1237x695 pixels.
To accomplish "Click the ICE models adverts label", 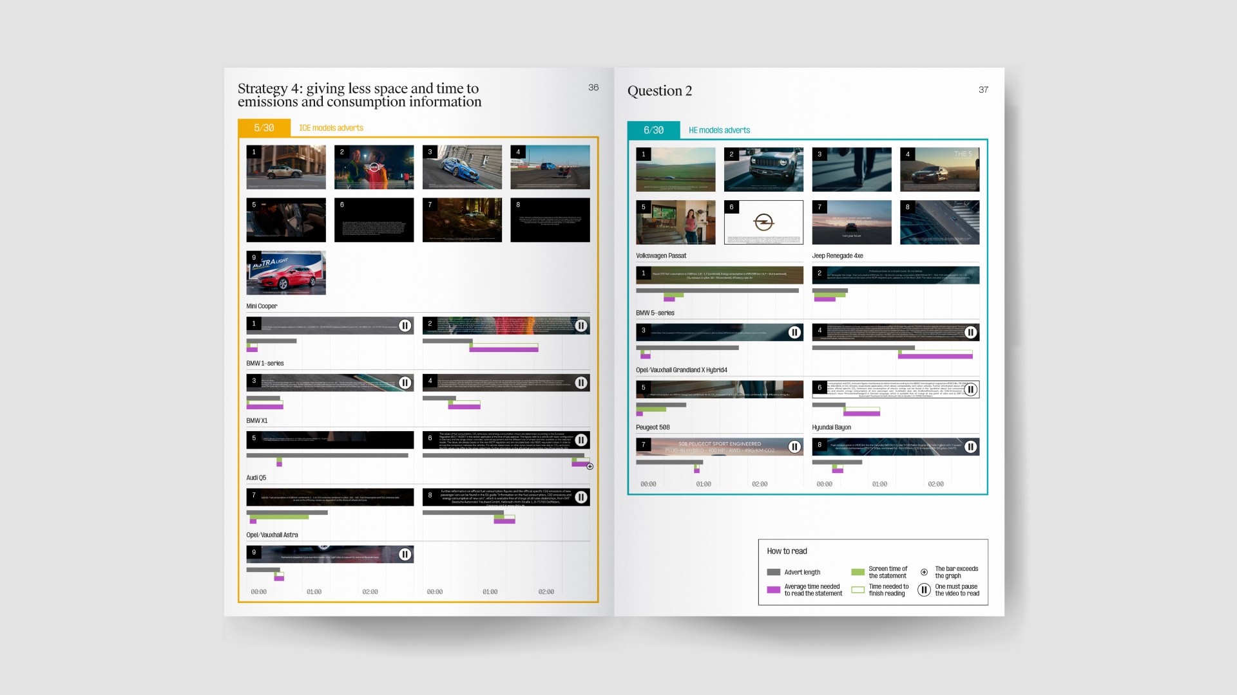I will [331, 128].
